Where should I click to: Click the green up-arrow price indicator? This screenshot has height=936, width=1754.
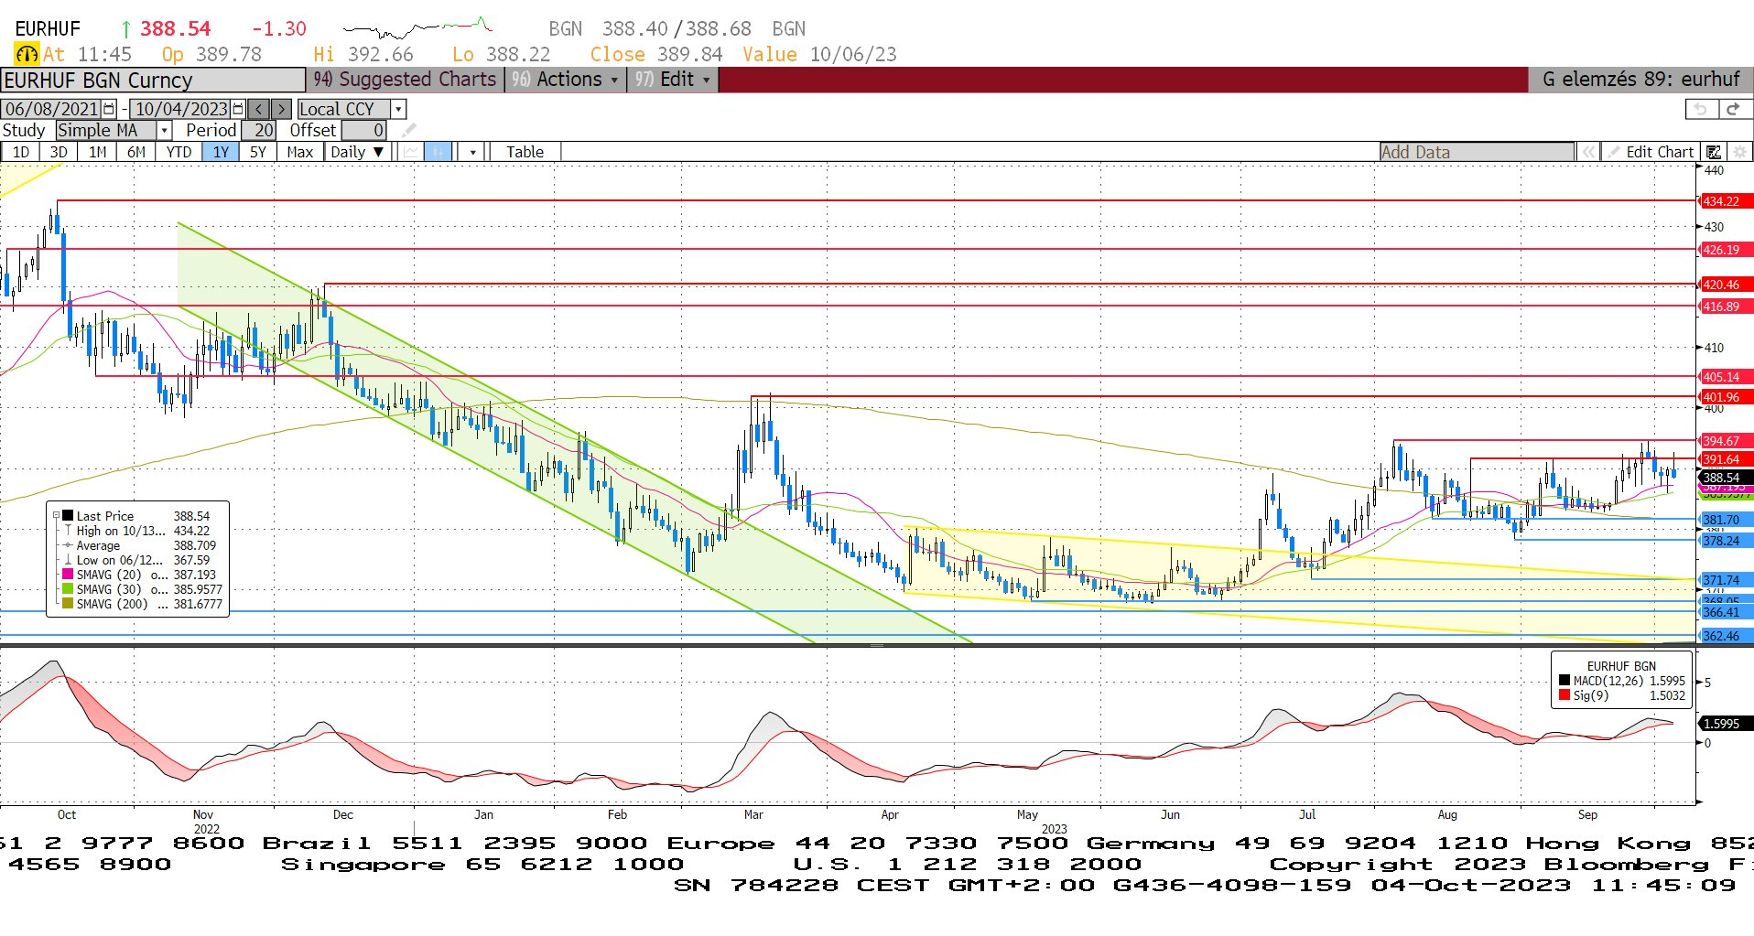tap(126, 29)
